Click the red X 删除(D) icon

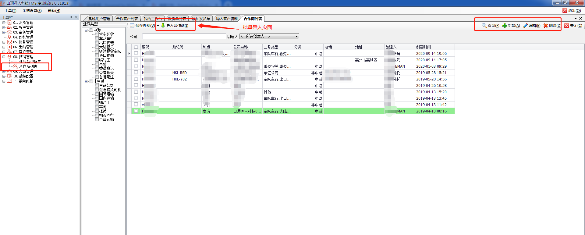(545, 26)
